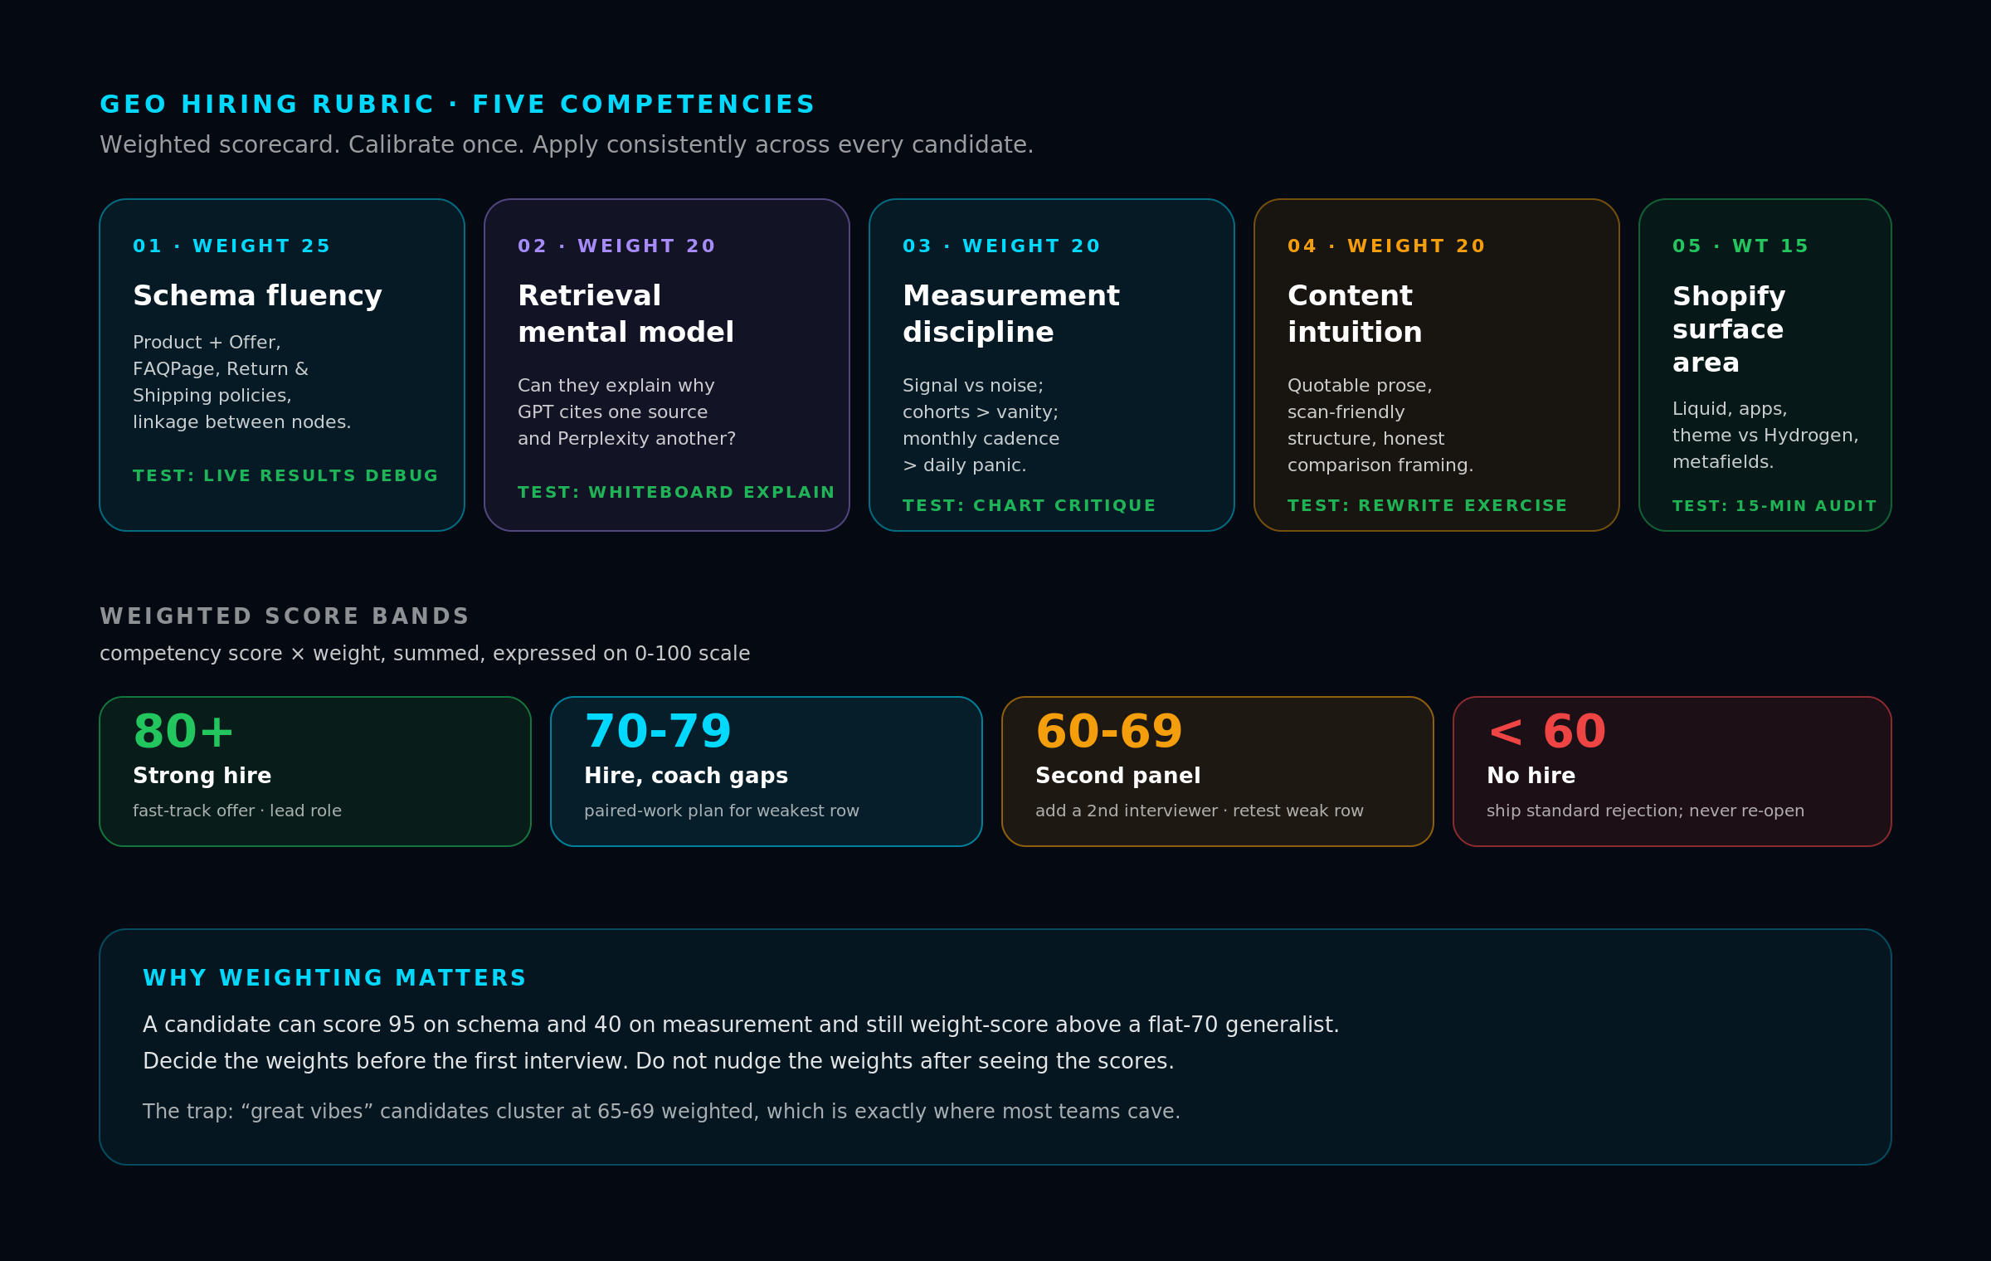The height and width of the screenshot is (1261, 1991).
Task: Select the Shopify surface area card
Action: point(1765,365)
